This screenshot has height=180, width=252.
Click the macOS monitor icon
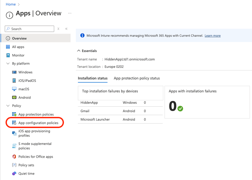(x=14, y=89)
